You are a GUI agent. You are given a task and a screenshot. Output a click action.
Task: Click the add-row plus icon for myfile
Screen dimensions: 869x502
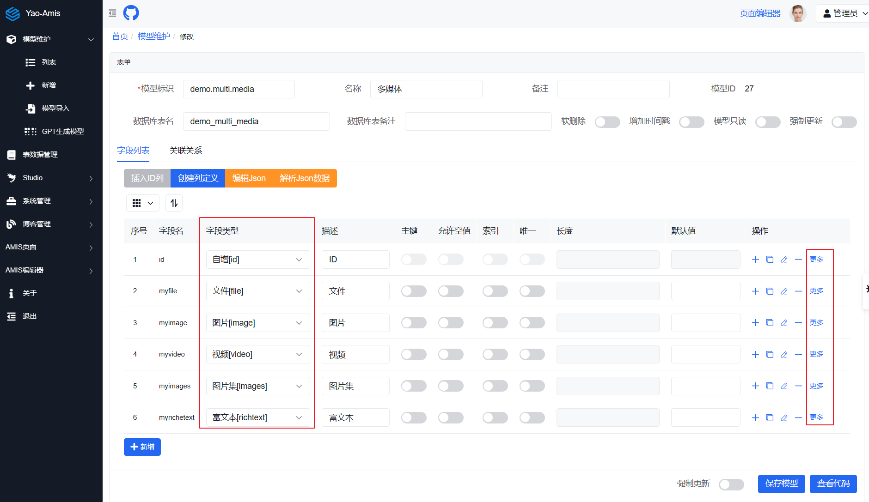point(755,291)
